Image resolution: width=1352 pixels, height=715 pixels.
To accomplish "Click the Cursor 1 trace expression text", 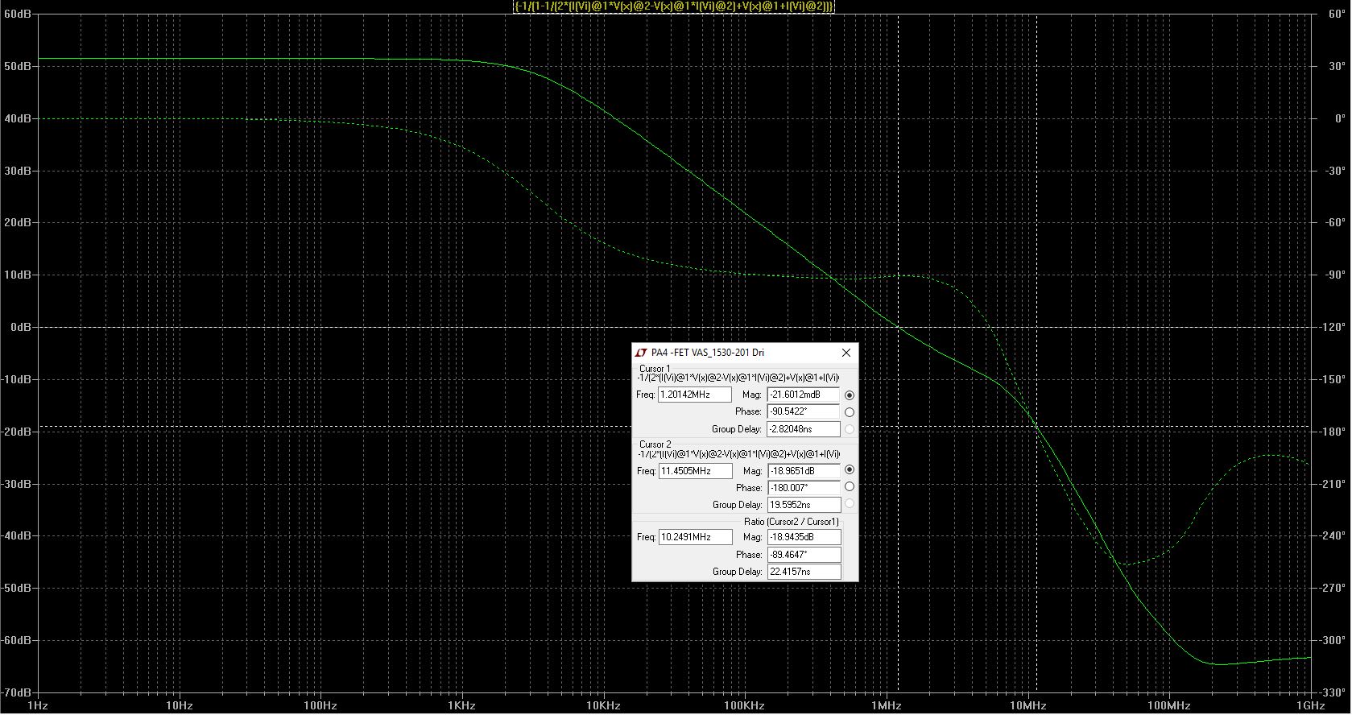I will point(738,378).
